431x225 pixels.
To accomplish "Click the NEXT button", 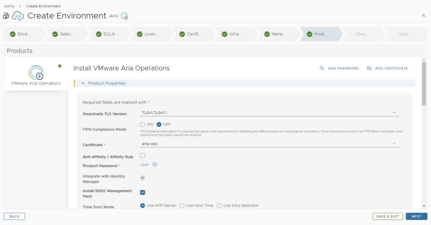I will click(416, 216).
